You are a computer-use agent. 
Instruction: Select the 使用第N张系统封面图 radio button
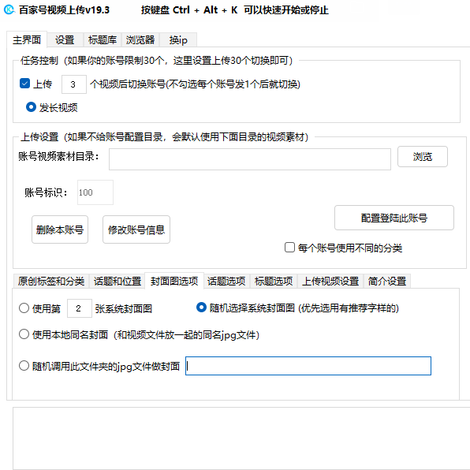(24, 308)
